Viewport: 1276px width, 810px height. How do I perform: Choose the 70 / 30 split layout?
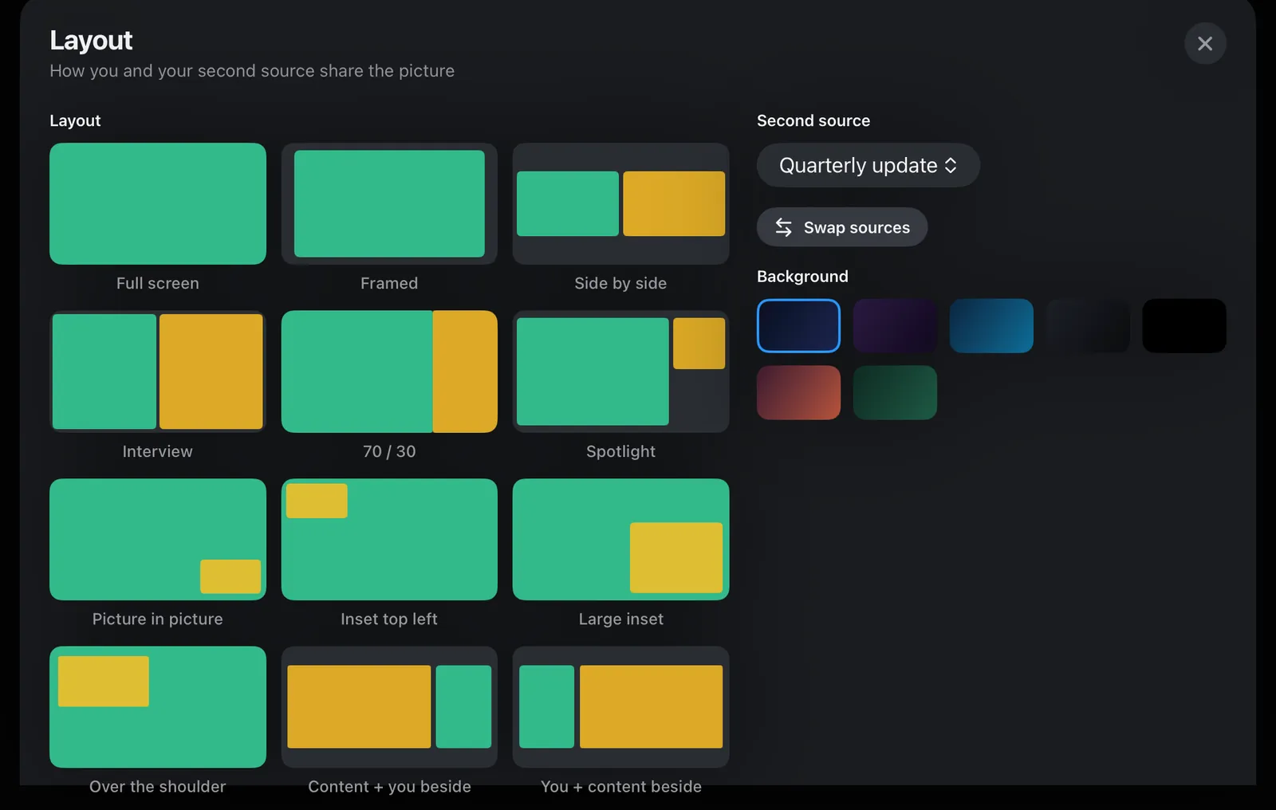pyautogui.click(x=389, y=372)
